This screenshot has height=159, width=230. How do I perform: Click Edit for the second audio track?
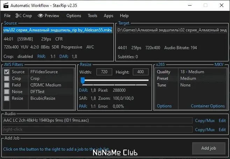pyautogui.click(x=222, y=130)
